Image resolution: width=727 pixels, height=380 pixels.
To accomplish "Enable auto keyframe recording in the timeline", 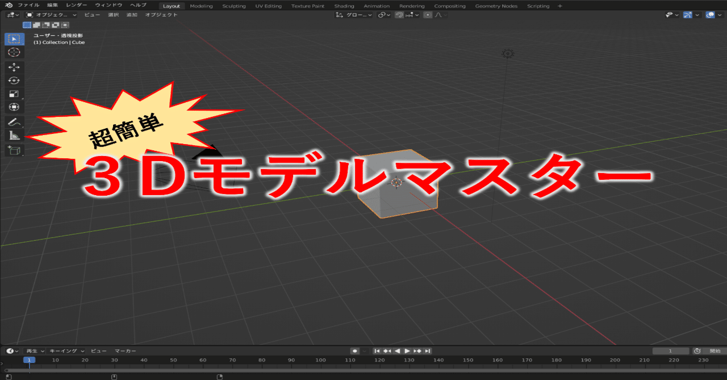I will click(x=356, y=351).
